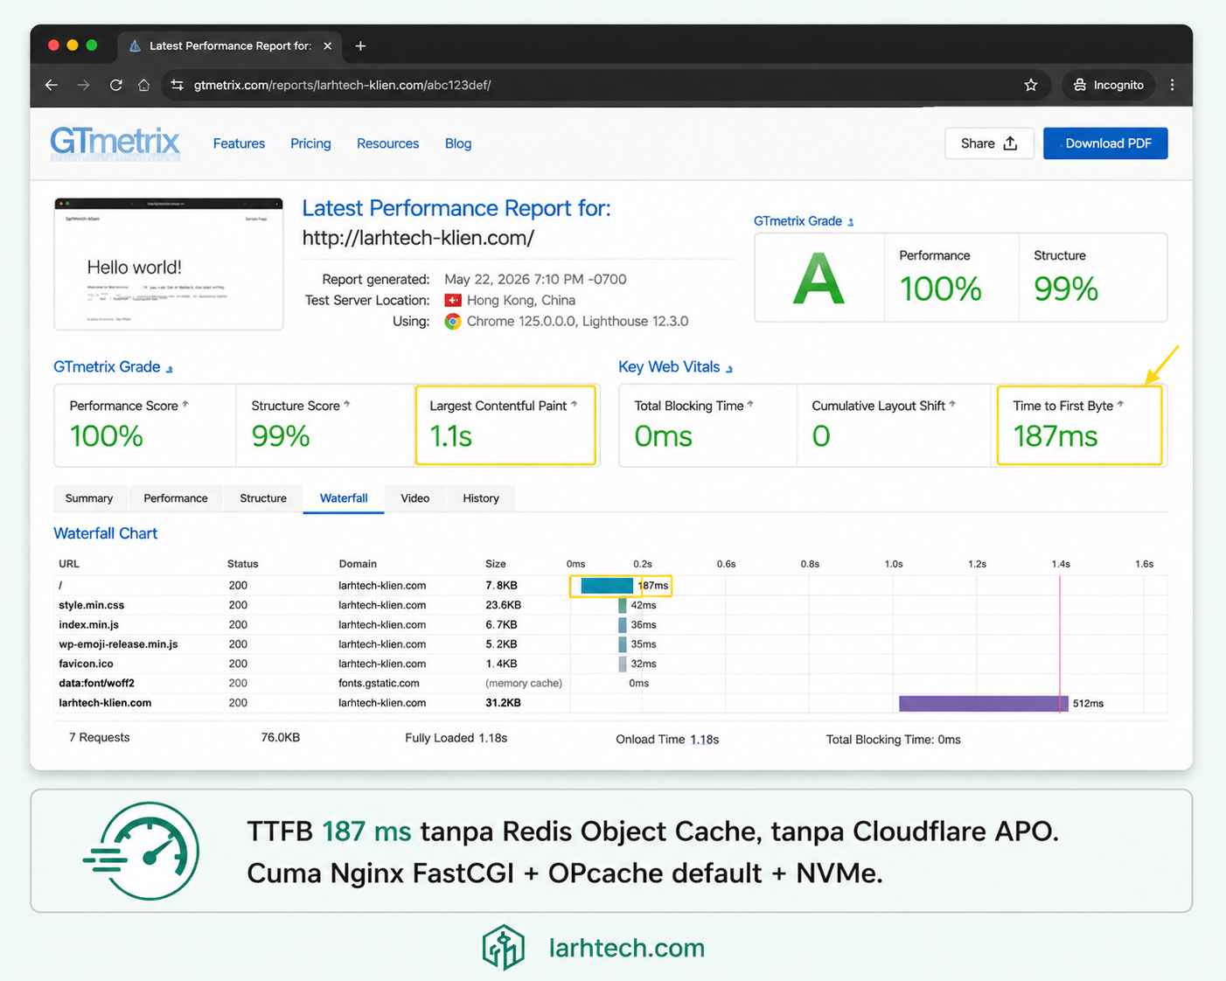
Task: Click the speedometer icon in caption box
Action: 143,851
